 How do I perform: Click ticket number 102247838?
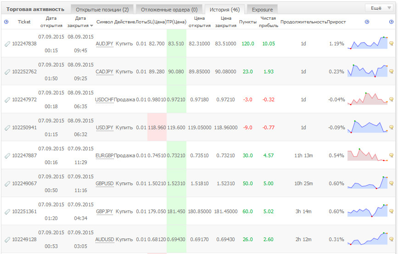(24, 44)
